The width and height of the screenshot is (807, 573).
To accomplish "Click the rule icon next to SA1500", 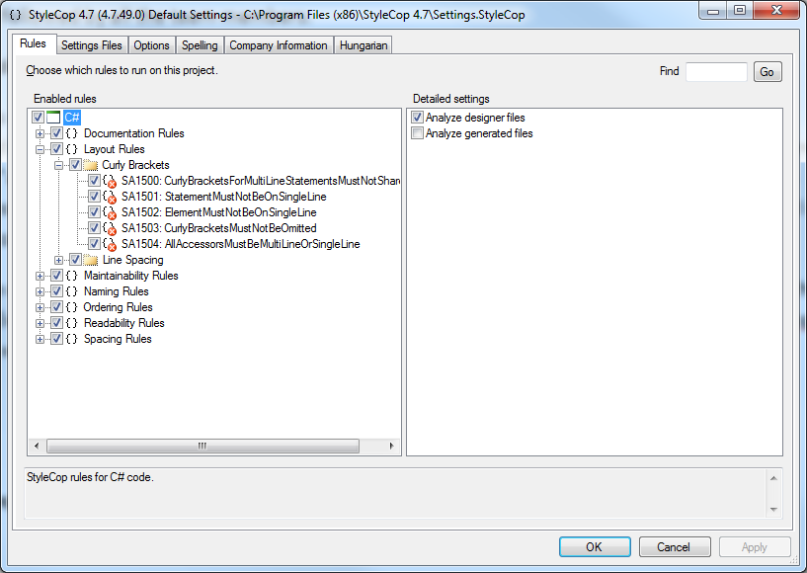I will pyautogui.click(x=110, y=181).
